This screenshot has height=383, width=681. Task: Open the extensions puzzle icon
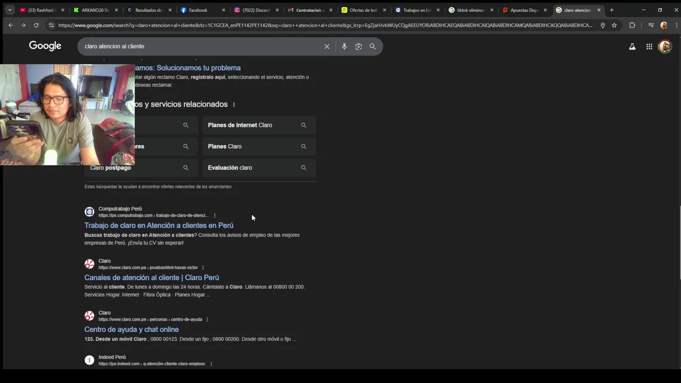point(632,25)
